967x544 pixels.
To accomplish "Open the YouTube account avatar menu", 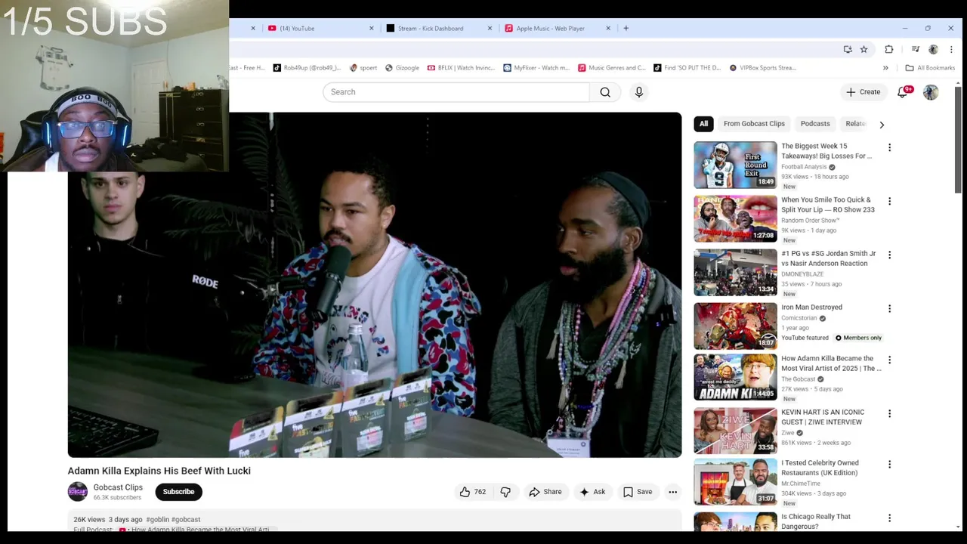I will [x=931, y=92].
